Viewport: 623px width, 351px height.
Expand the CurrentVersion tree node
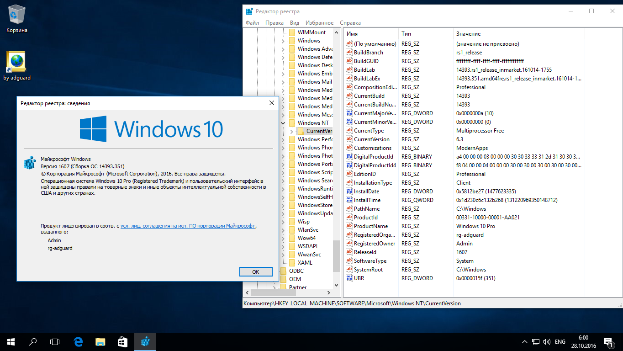pos(292,131)
